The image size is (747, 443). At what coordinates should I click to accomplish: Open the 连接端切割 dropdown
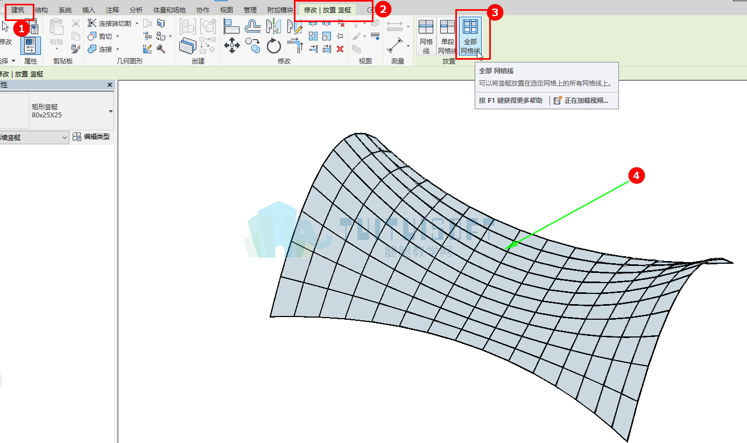(x=137, y=24)
